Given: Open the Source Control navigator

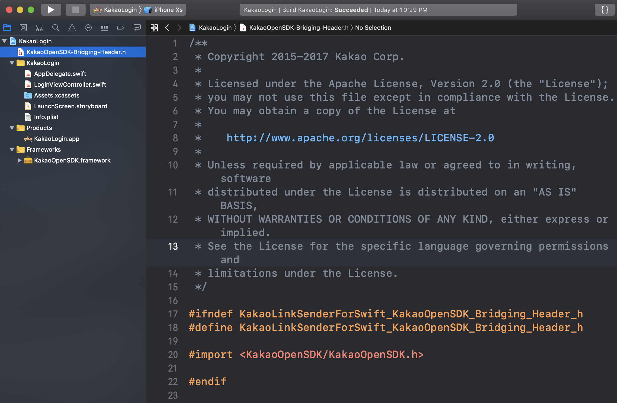Looking at the screenshot, I should pyautogui.click(x=23, y=28).
